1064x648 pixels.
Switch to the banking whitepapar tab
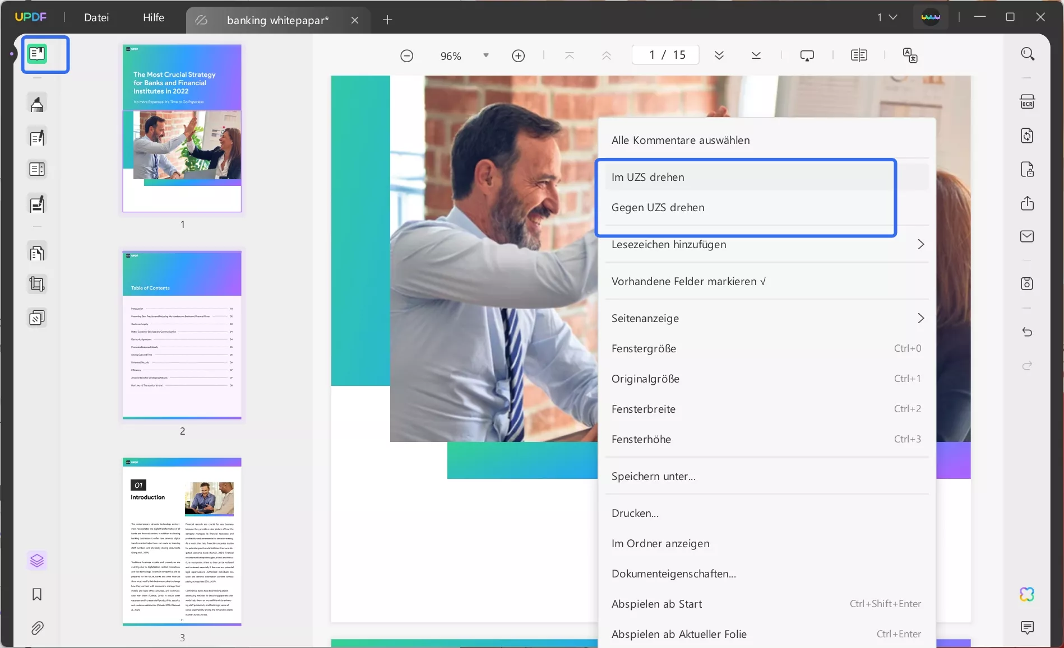coord(277,20)
